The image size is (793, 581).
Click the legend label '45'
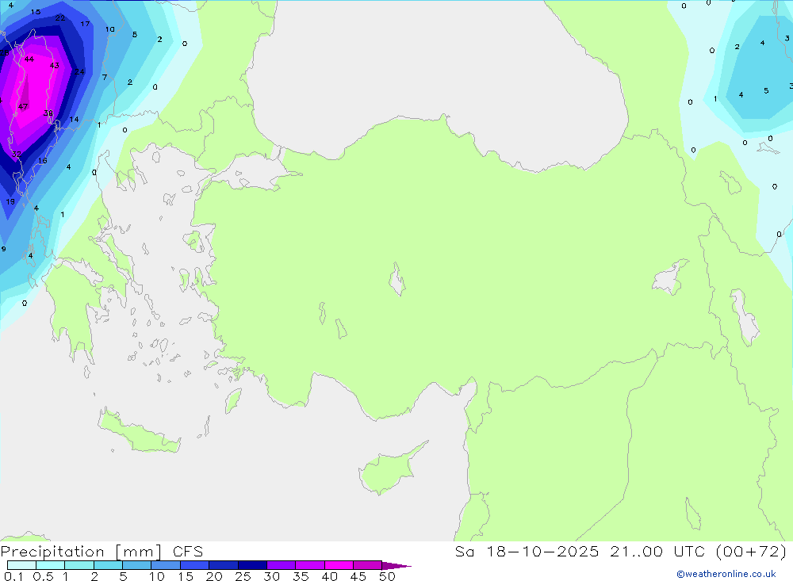coord(358,576)
